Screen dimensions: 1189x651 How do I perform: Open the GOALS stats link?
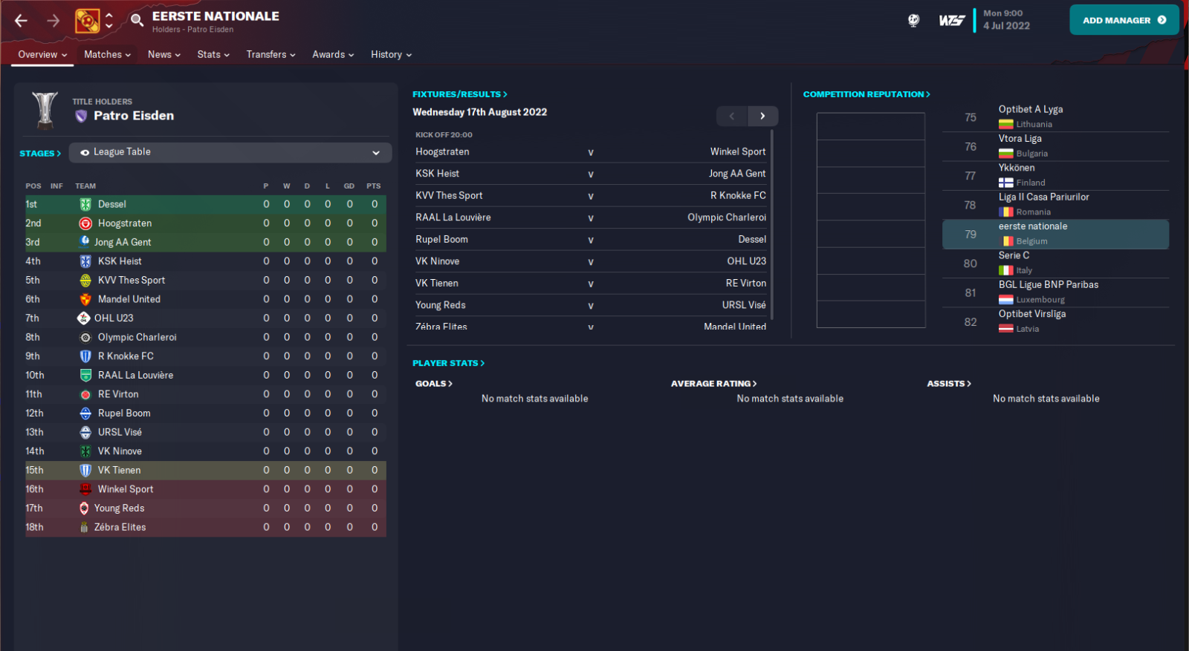point(434,384)
